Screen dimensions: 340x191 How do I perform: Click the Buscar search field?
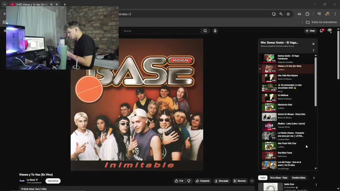[161, 31]
